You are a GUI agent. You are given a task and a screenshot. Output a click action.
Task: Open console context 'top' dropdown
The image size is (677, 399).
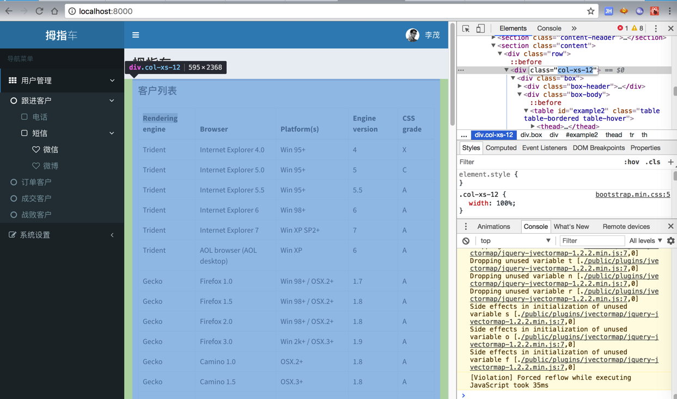tap(515, 241)
